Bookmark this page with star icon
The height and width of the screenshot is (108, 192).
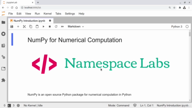pyautogui.click(x=174, y=7)
